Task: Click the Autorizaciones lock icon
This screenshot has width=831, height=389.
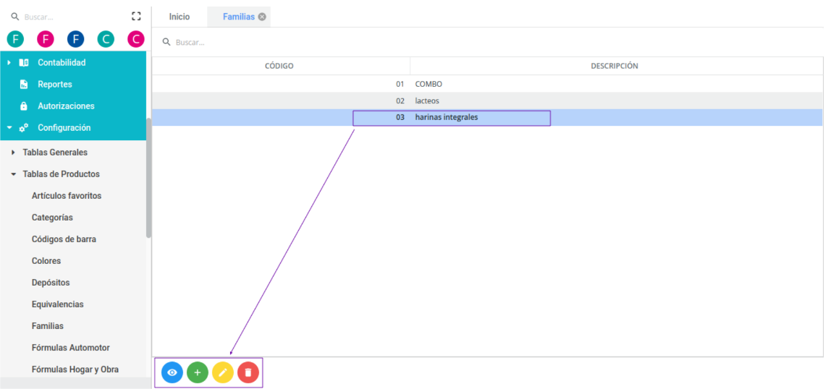Action: point(24,106)
